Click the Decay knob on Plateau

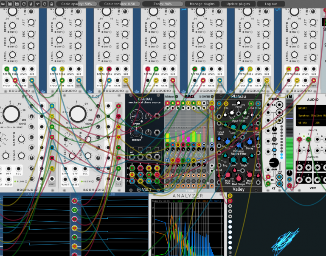[250, 142]
